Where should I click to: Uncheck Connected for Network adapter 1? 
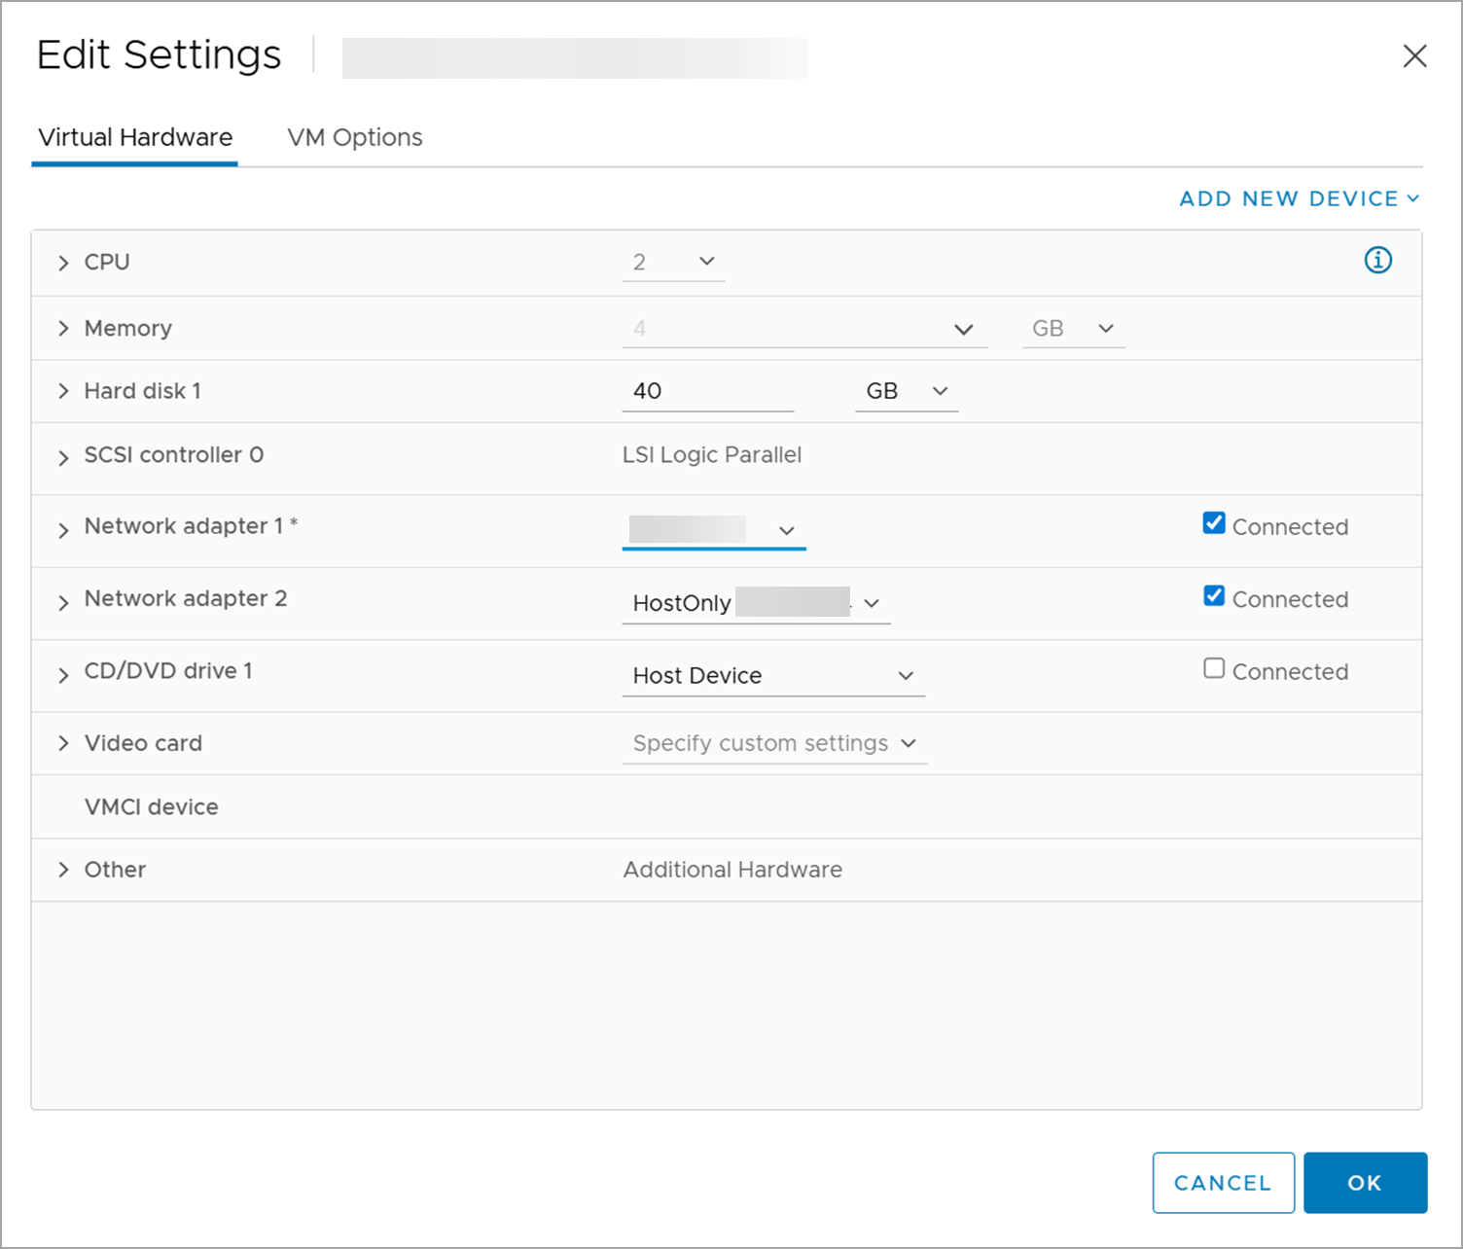click(x=1214, y=523)
